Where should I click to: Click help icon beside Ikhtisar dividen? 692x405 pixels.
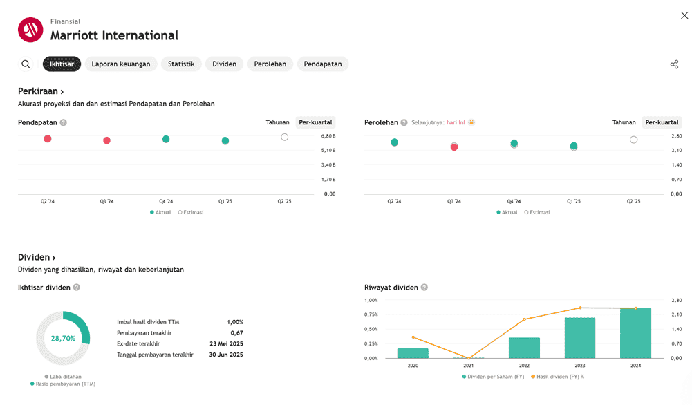[77, 288]
